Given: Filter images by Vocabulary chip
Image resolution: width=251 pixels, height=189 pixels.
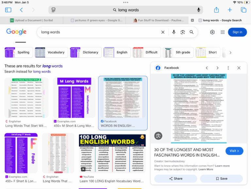Looking at the screenshot, I should [51, 52].
